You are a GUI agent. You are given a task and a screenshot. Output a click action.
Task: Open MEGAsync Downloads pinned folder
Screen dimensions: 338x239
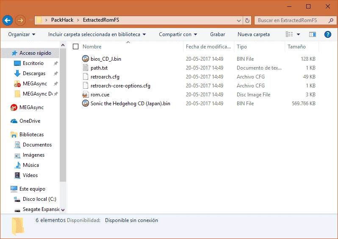tap(37, 94)
